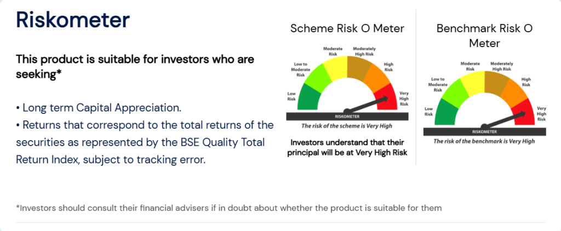The height and width of the screenshot is (231, 561).
Task: Click the "Scheme Risk O Meter" title
Action: tap(347, 28)
